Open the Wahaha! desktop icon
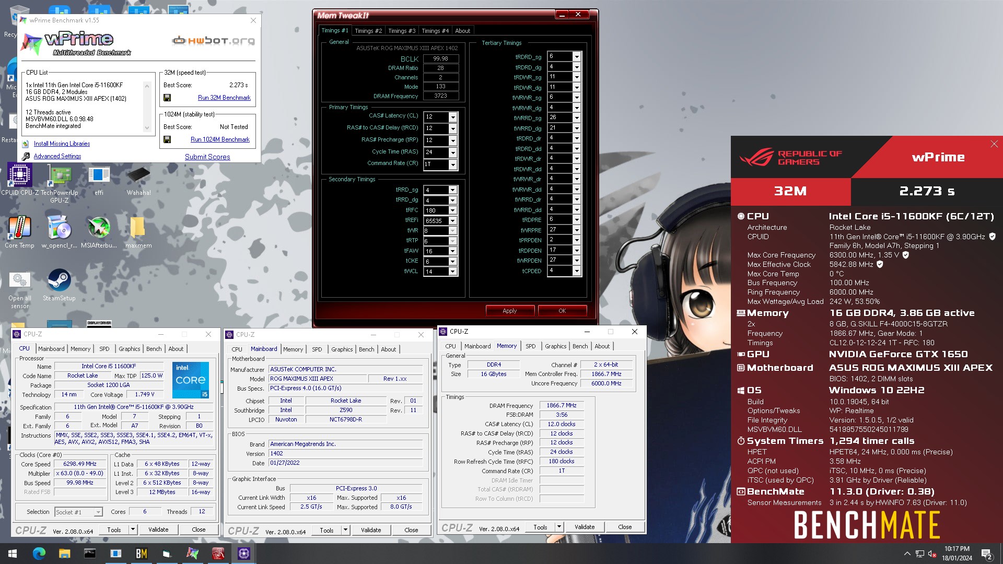This screenshot has height=564, width=1003. (x=138, y=180)
